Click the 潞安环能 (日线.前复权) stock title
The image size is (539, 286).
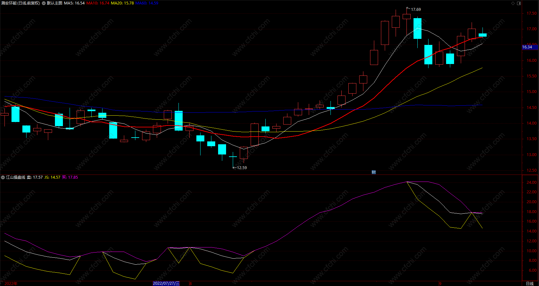(21, 3)
